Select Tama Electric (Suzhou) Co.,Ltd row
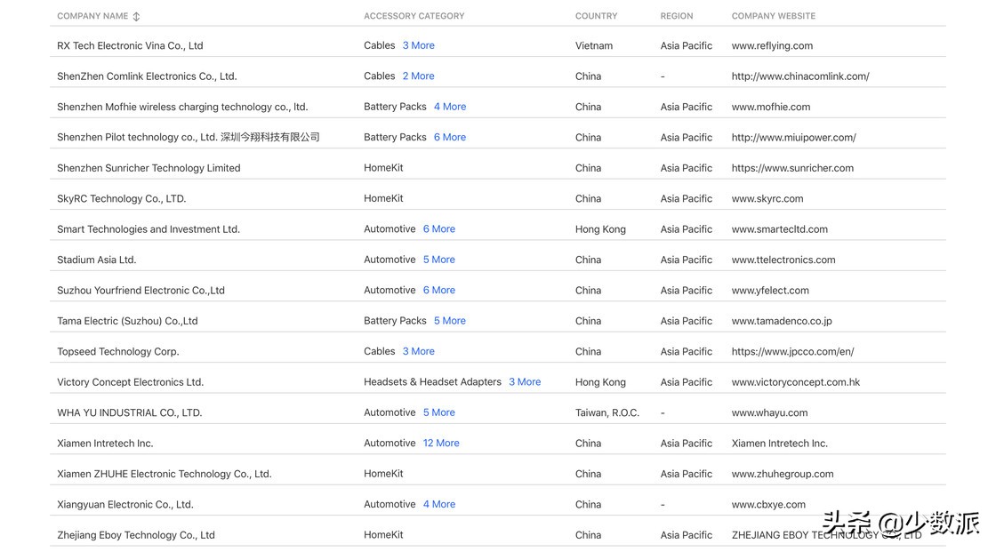The height and width of the screenshot is (552, 996). 127,321
